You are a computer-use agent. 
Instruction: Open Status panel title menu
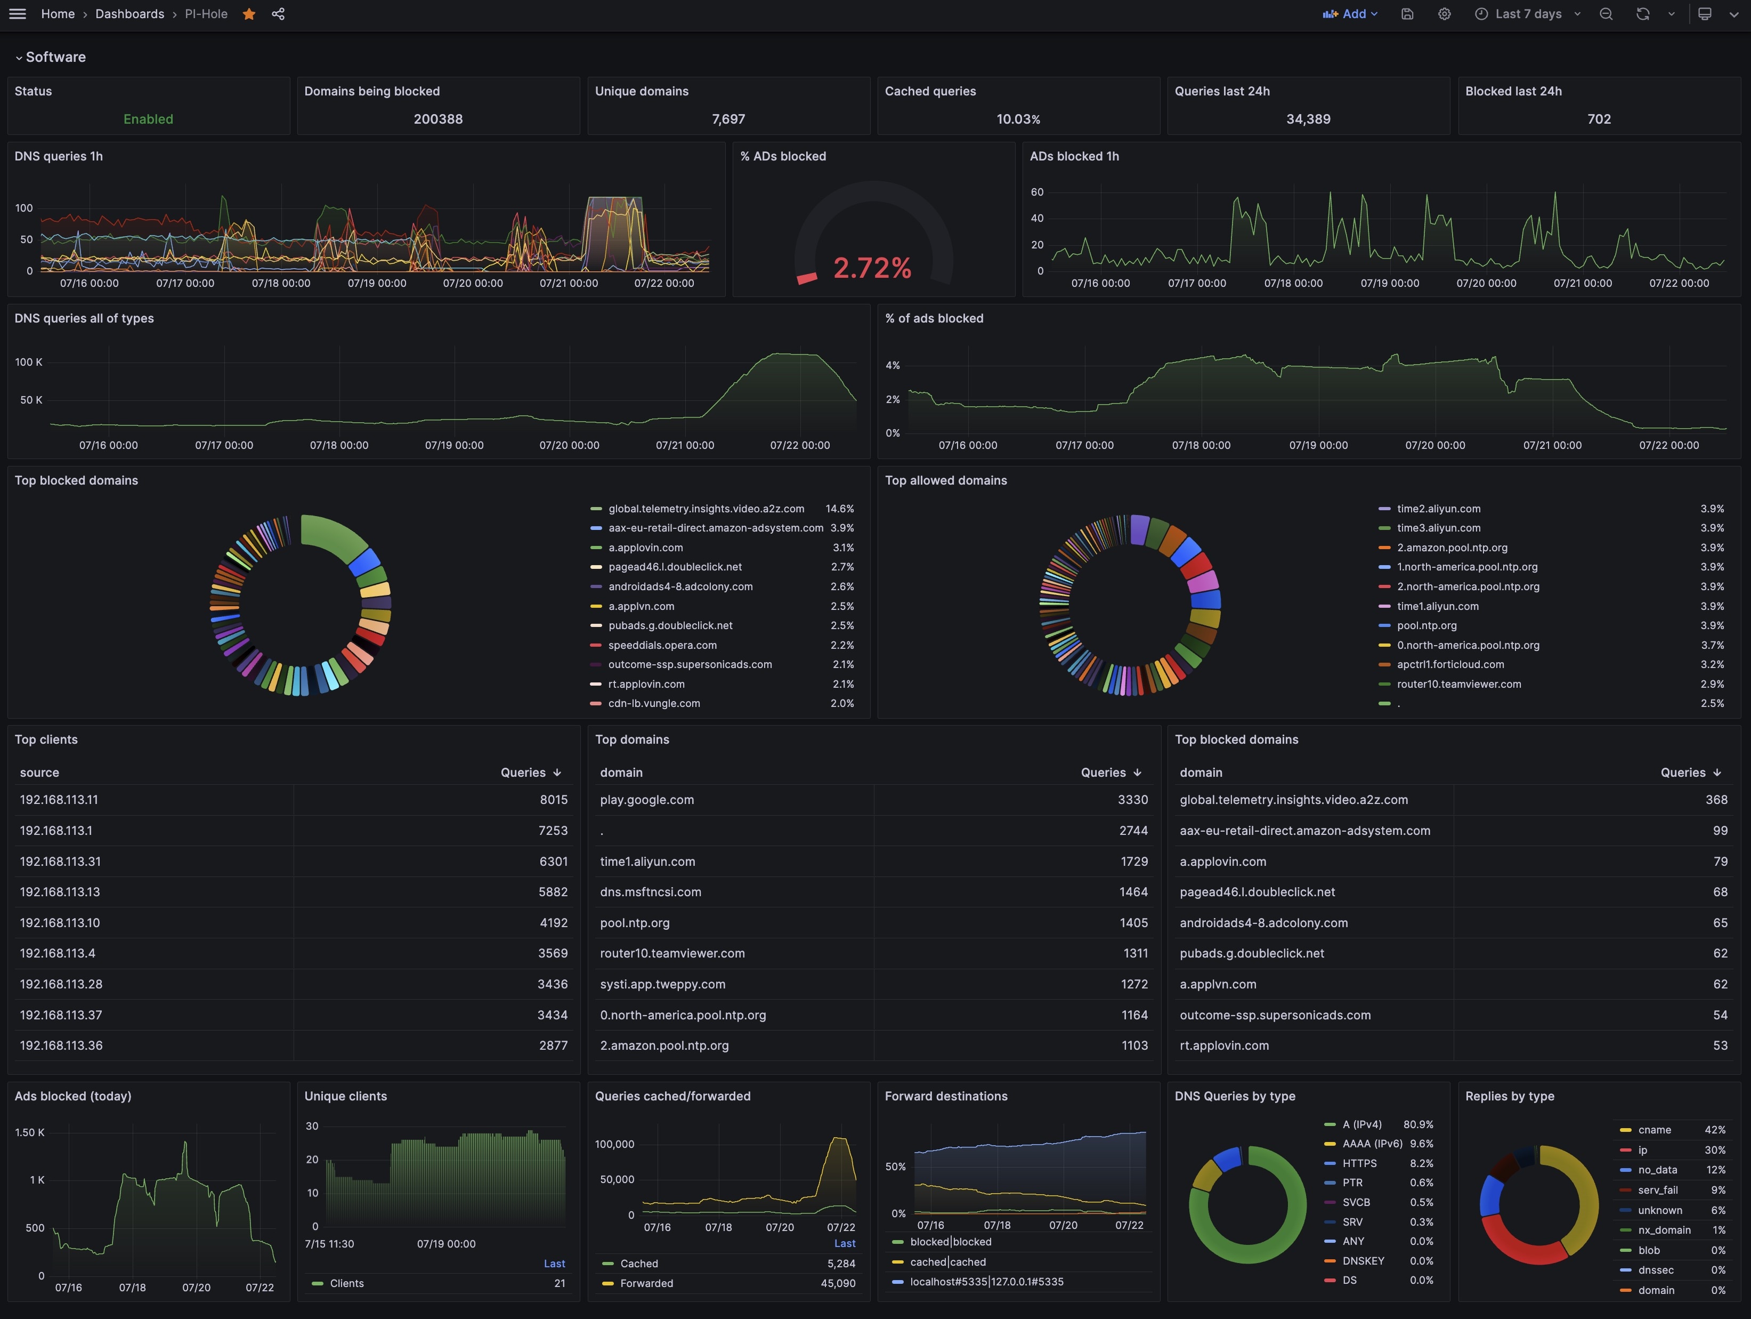click(x=33, y=91)
